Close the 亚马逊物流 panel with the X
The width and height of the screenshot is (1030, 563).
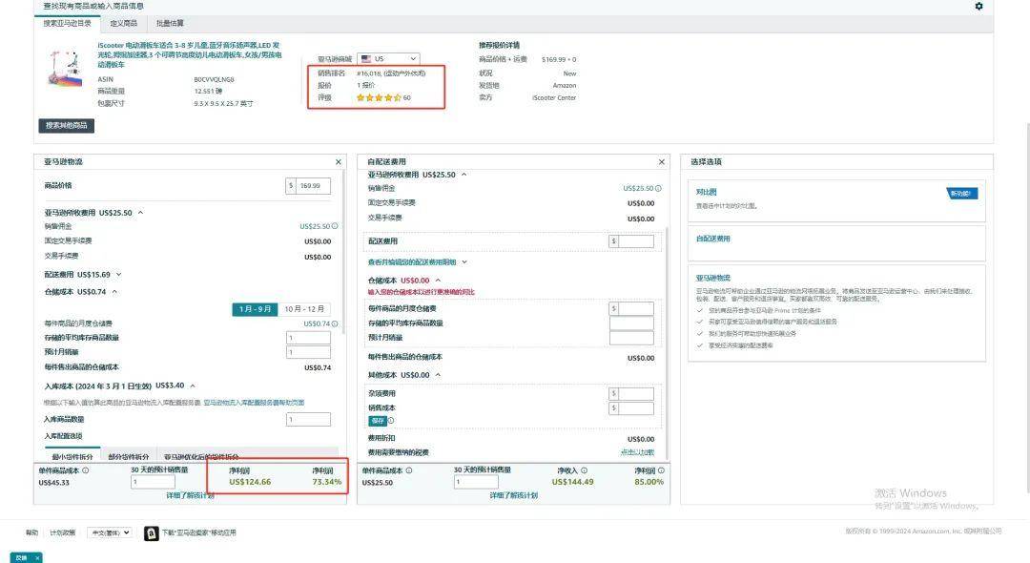point(339,161)
